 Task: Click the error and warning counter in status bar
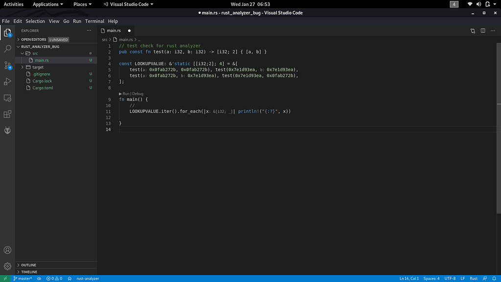[x=54, y=278]
